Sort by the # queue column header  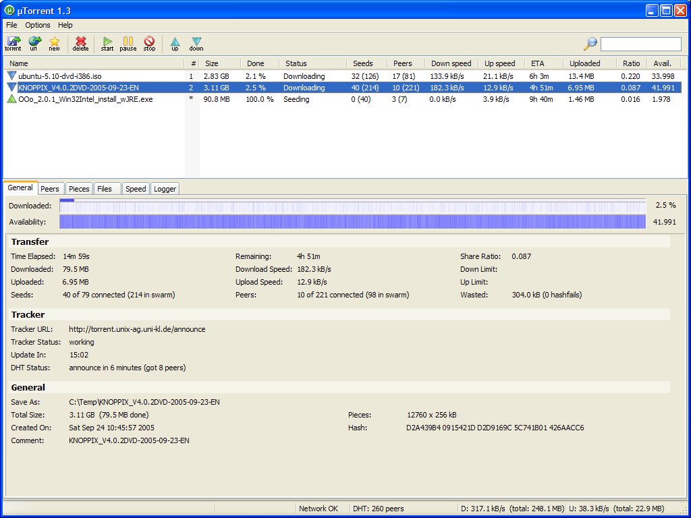click(x=192, y=63)
